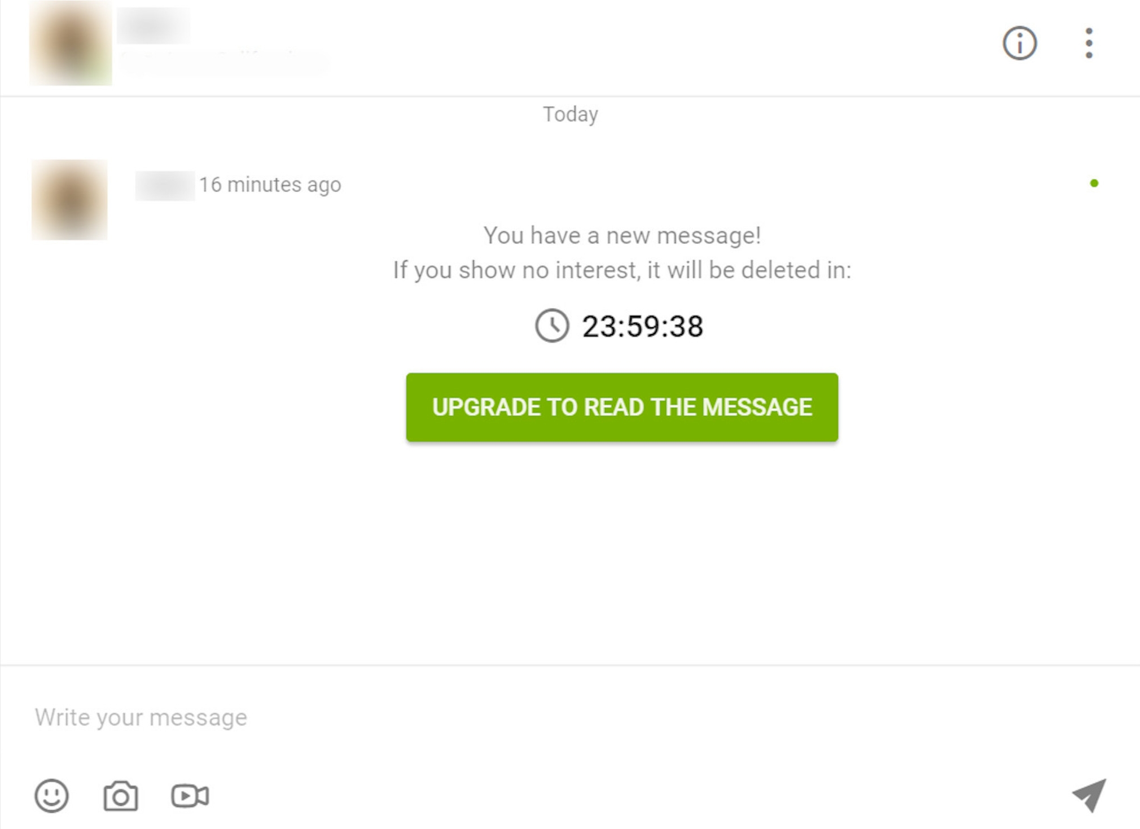Click the Today date separator
The width and height of the screenshot is (1140, 829).
coord(570,115)
